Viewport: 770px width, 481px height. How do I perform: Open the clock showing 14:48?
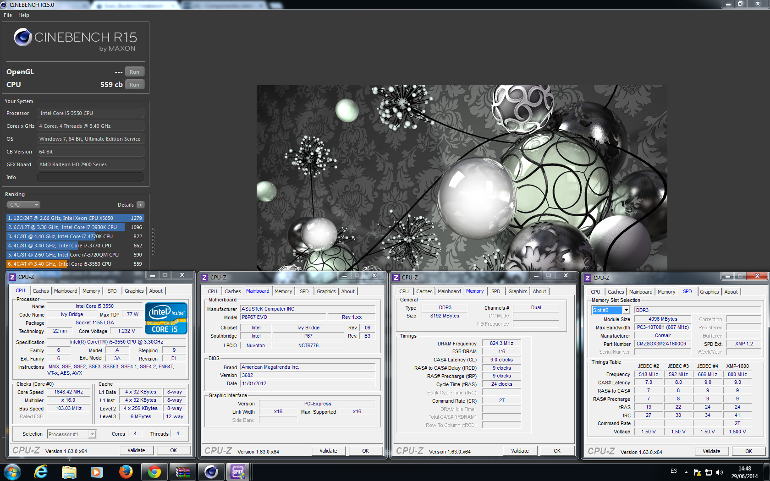(x=744, y=472)
